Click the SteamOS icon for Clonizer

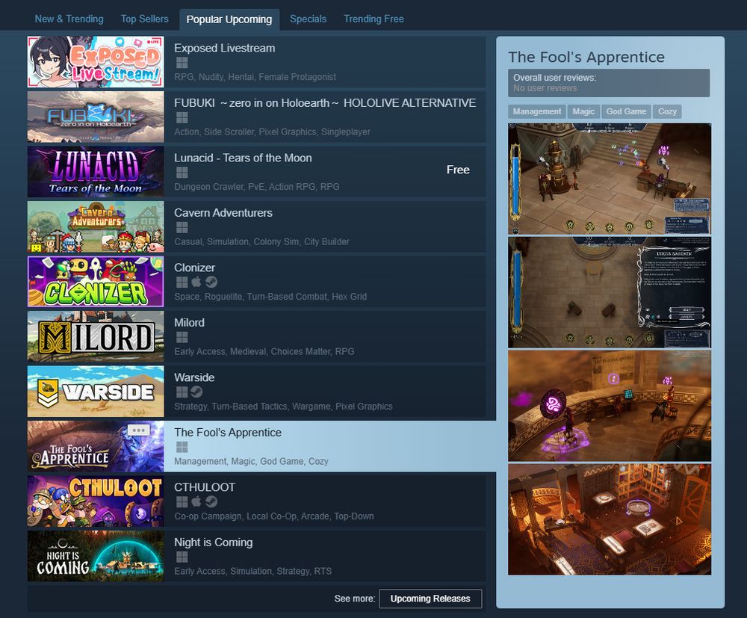211,282
